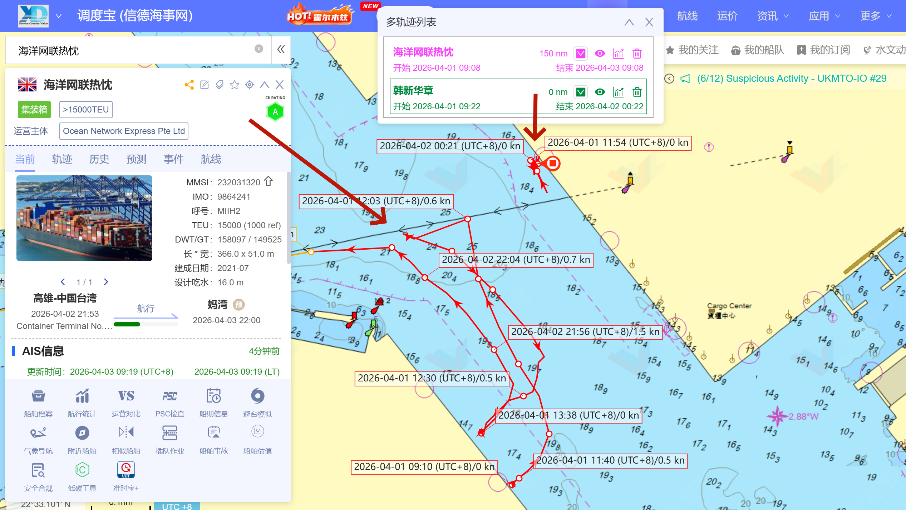Uncheck the green 韩新华章 track checkbox
Image resolution: width=906 pixels, height=510 pixels.
coord(581,92)
